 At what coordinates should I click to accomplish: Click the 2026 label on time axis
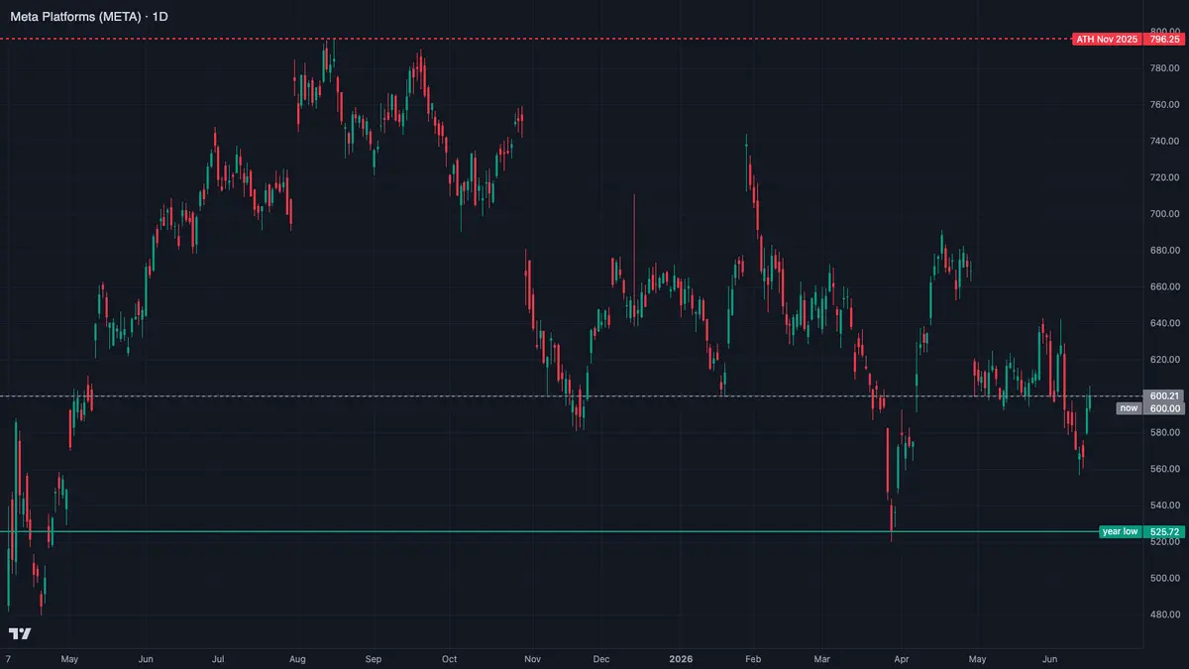680,658
